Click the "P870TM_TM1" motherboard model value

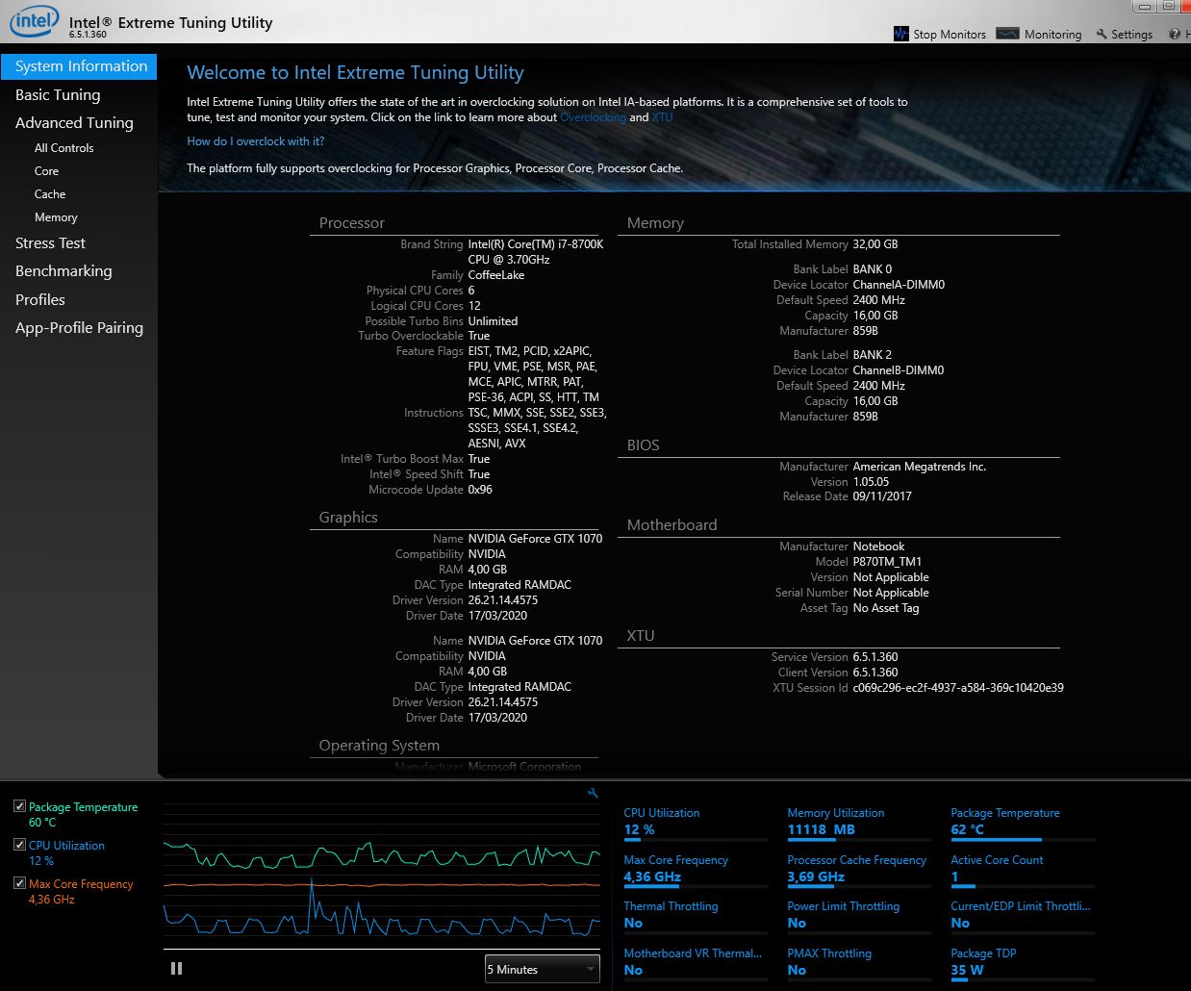[x=888, y=562]
